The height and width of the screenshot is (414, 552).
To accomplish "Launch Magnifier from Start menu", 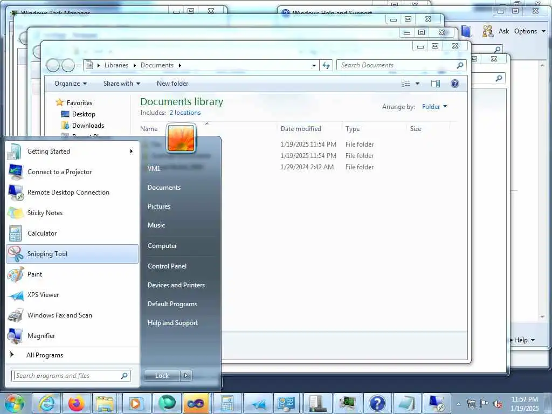I will pyautogui.click(x=72, y=335).
